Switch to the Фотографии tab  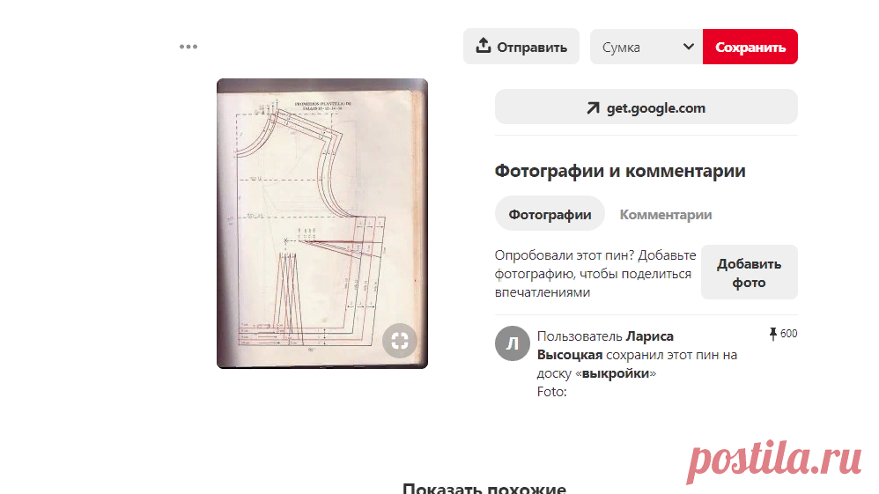[550, 214]
